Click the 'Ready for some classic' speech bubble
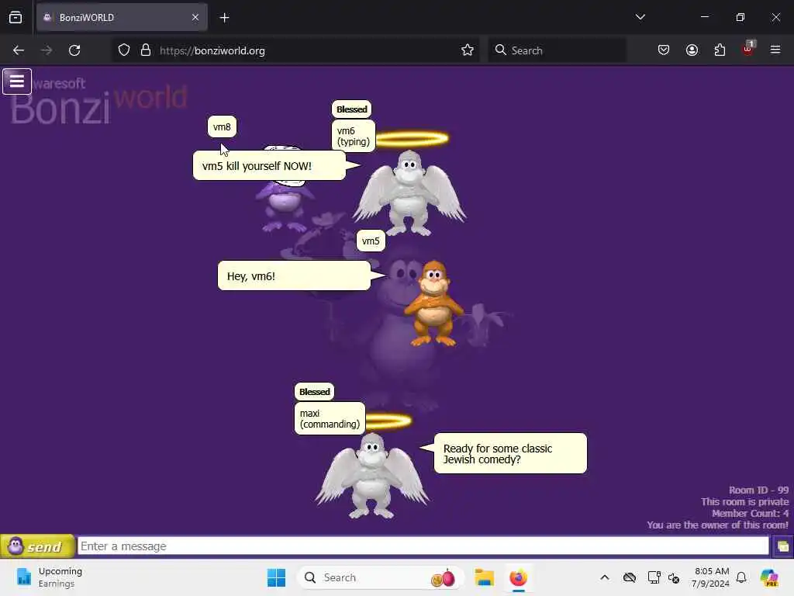This screenshot has width=794, height=596. [510, 453]
